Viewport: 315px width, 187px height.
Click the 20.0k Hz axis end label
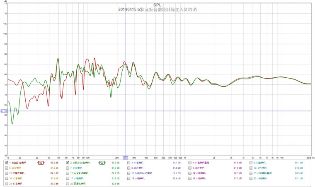(x=310, y=158)
